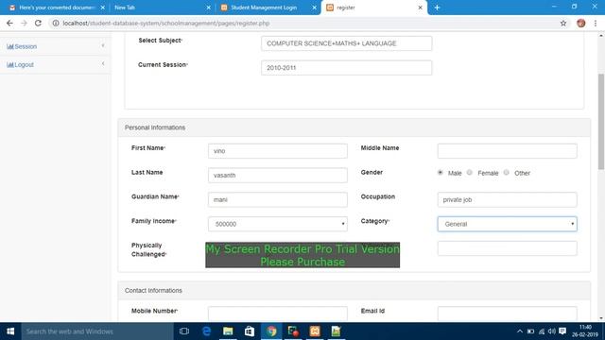Go back in browser history
This screenshot has width=605, height=340.
tap(9, 23)
